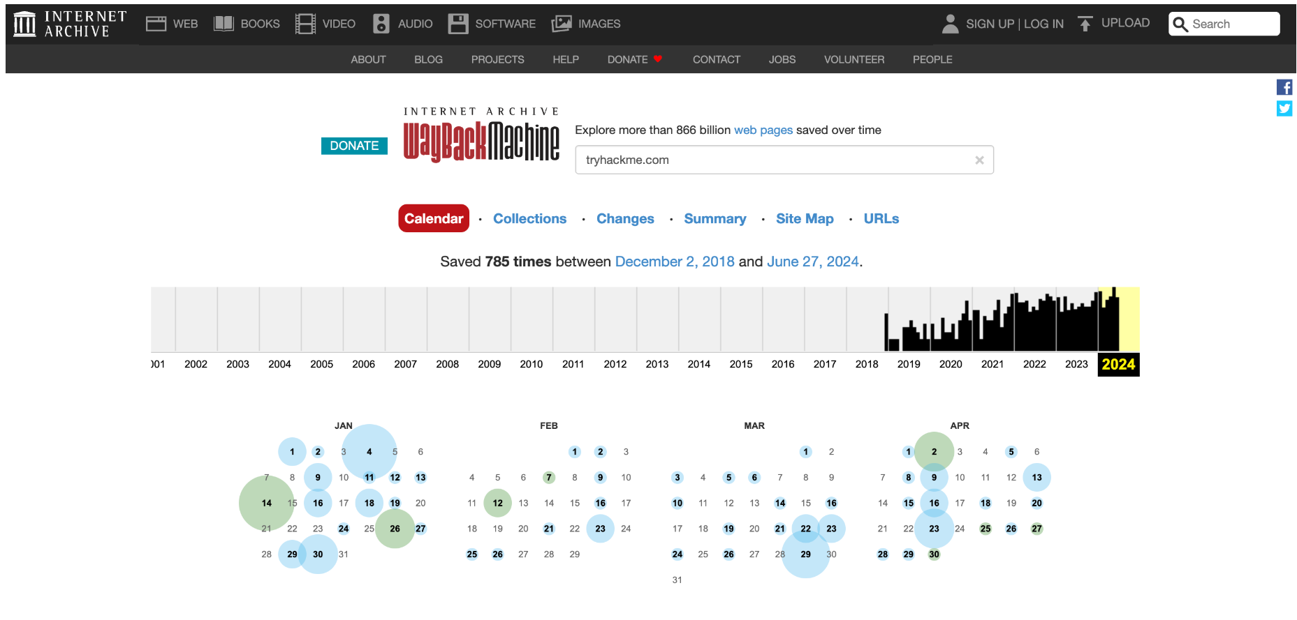Viewport: 1297px width, 620px height.
Task: Open the January 30 snapshot bubble
Action: click(318, 554)
